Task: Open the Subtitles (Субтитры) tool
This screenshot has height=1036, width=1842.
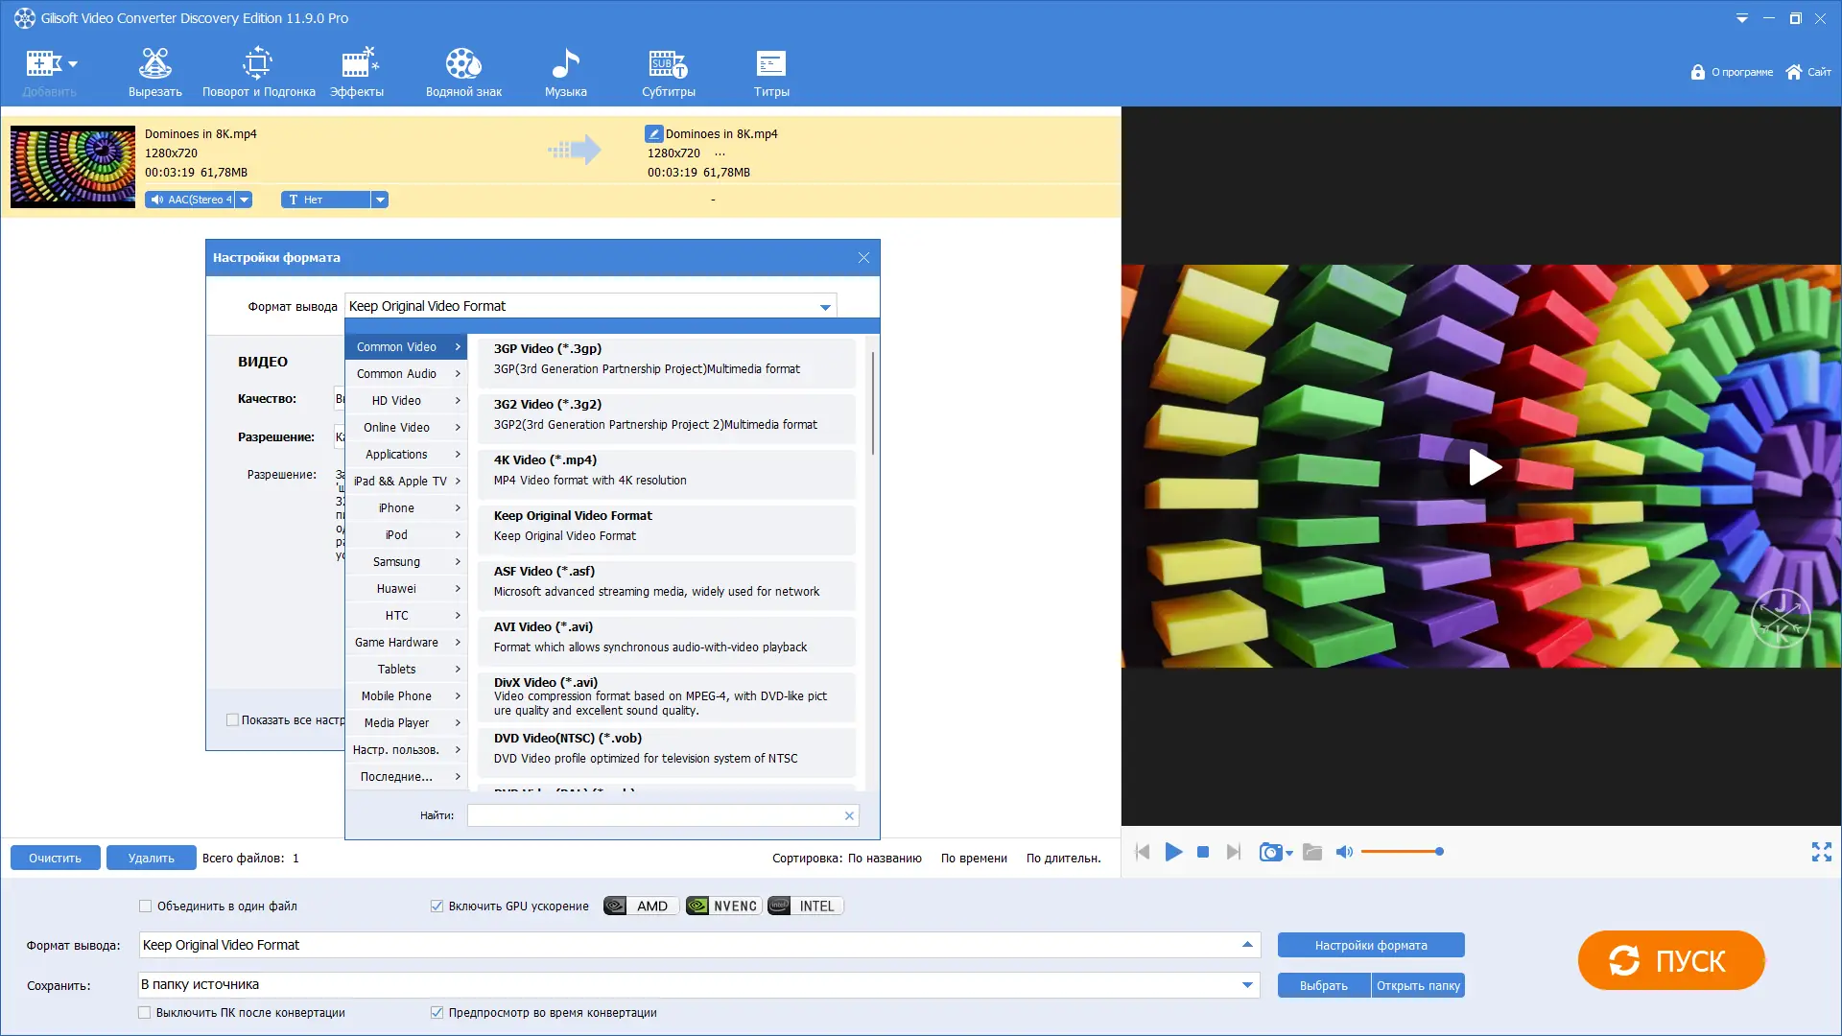Action: [x=668, y=73]
